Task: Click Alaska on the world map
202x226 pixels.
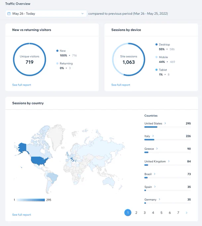Action: point(22,147)
